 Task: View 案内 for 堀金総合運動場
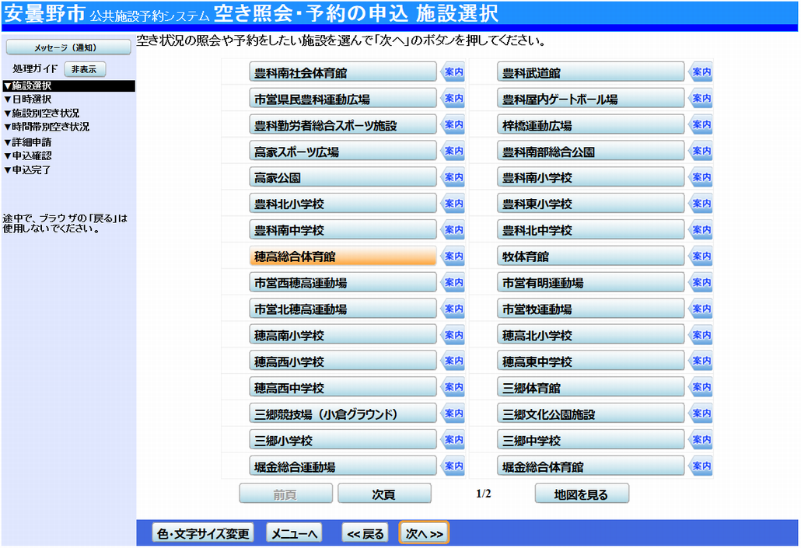click(x=453, y=466)
